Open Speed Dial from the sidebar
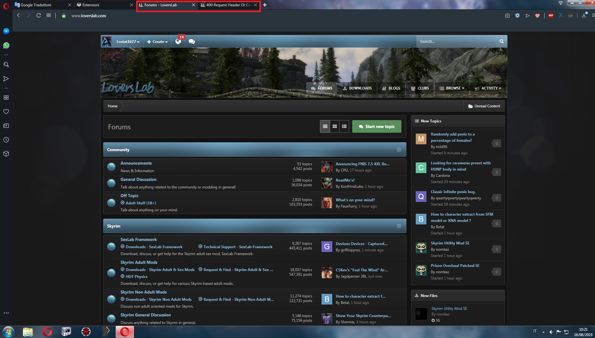Image resolution: width=595 pixels, height=338 pixels. [x=6, y=98]
